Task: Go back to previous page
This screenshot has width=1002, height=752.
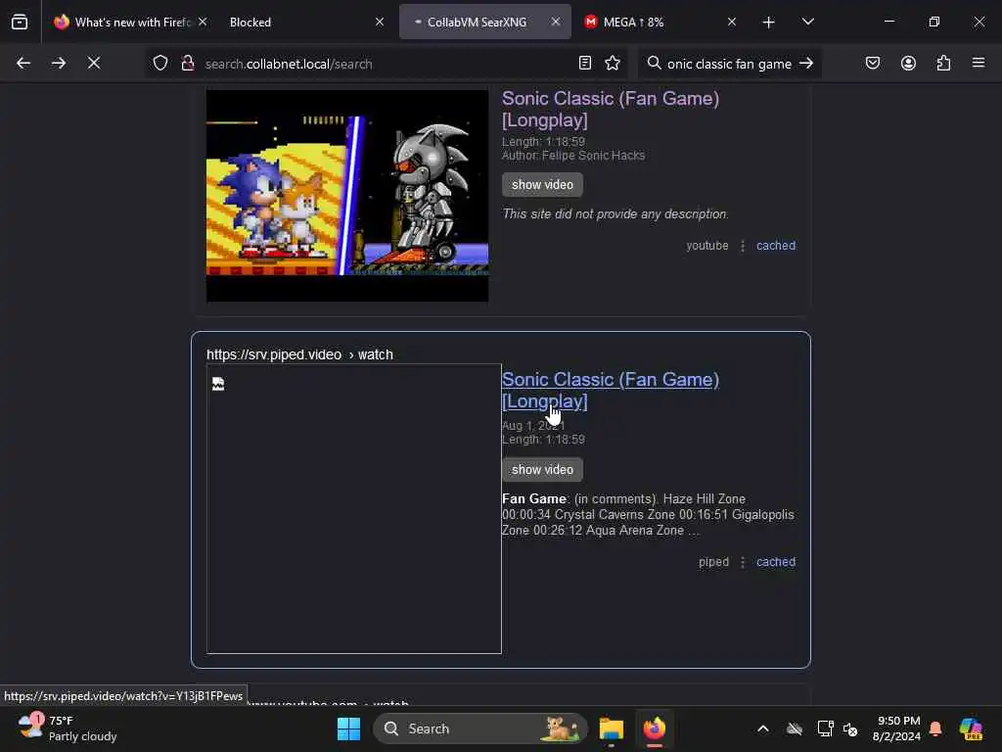Action: point(23,64)
